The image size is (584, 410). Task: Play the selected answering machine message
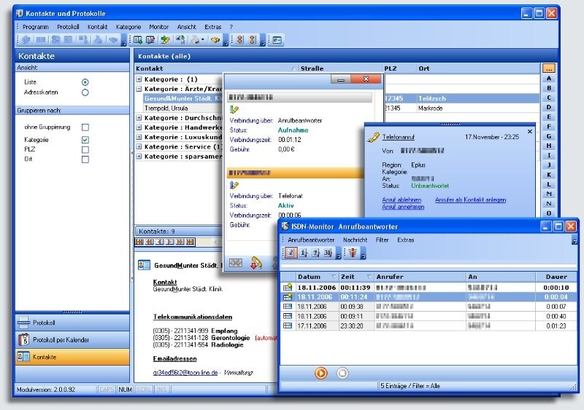pyautogui.click(x=320, y=373)
